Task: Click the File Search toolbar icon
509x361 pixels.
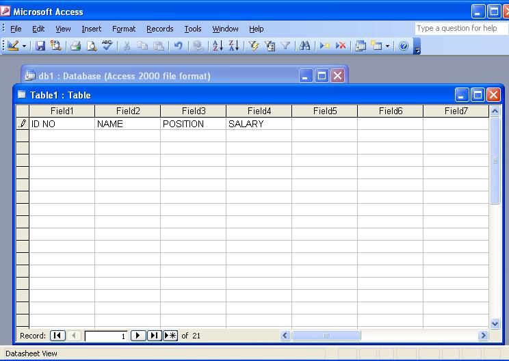Action: coord(56,46)
